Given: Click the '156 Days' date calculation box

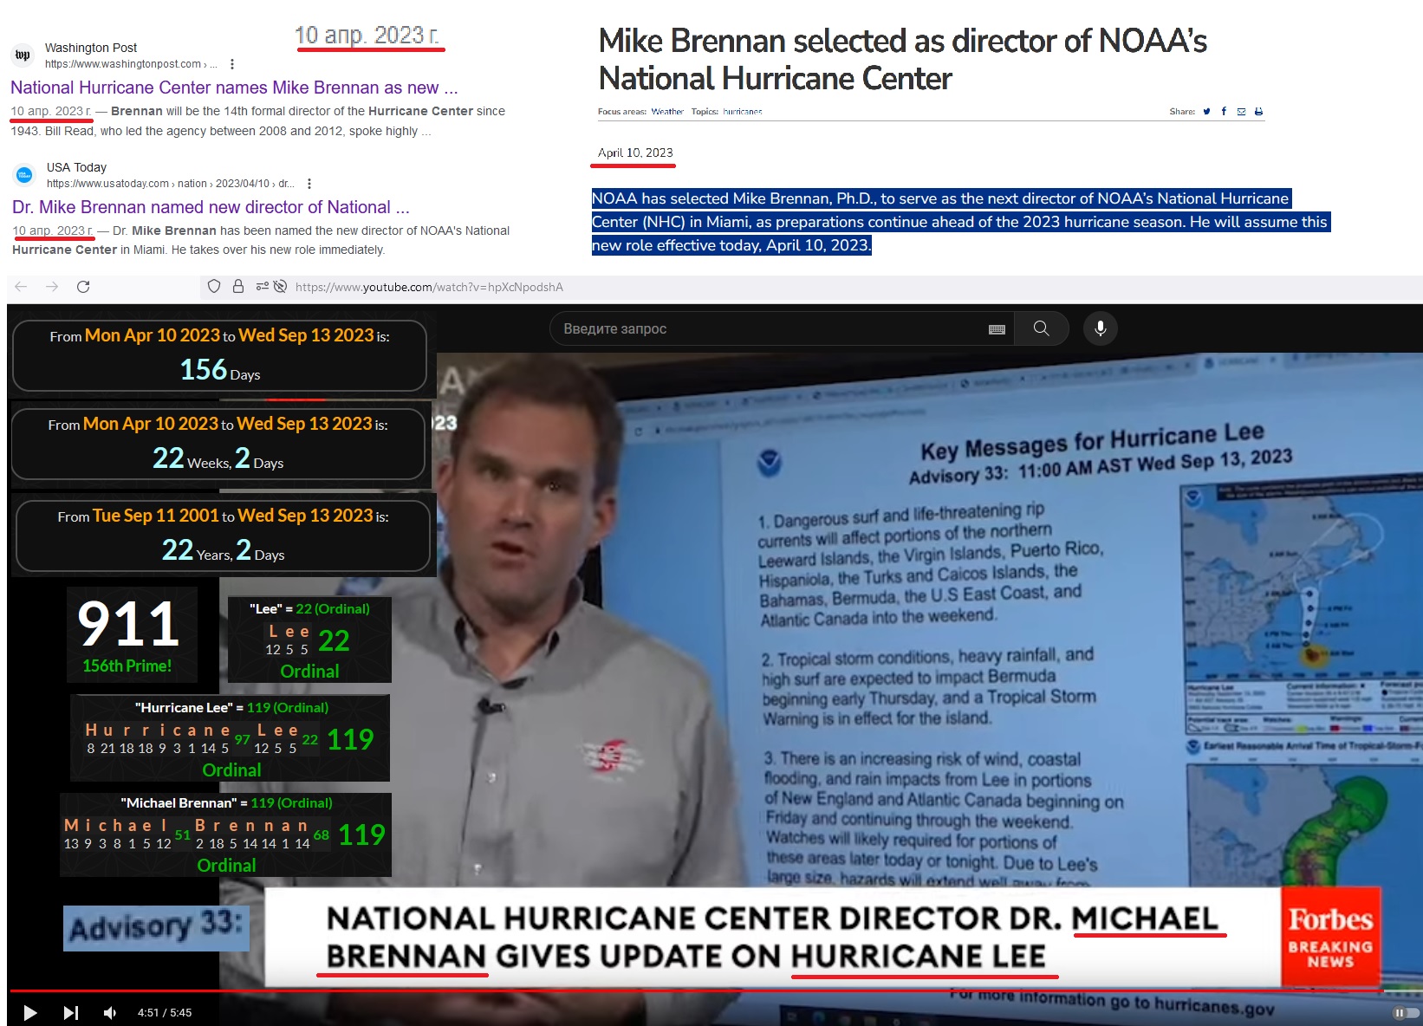Looking at the screenshot, I should tap(219, 355).
